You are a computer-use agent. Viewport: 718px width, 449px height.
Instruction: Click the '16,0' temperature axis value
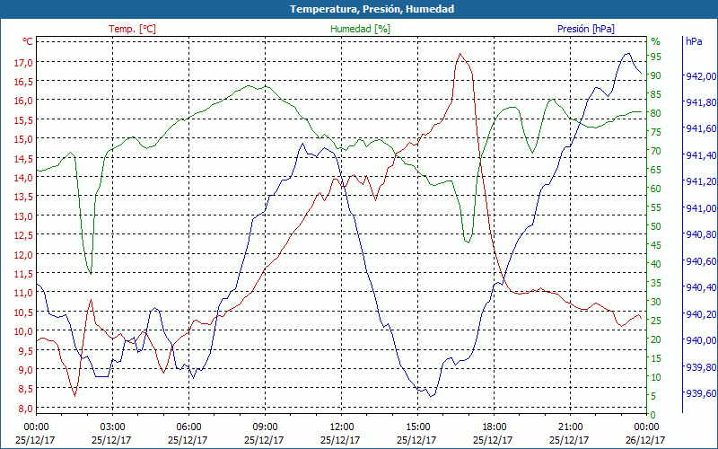click(x=24, y=101)
